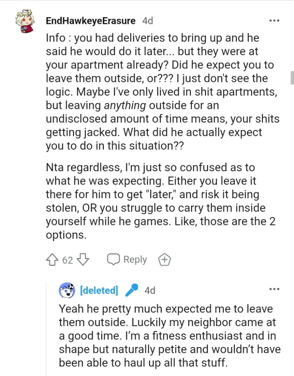Open the [deleted] username label
This screenshot has height=376, width=294.
(98, 289)
